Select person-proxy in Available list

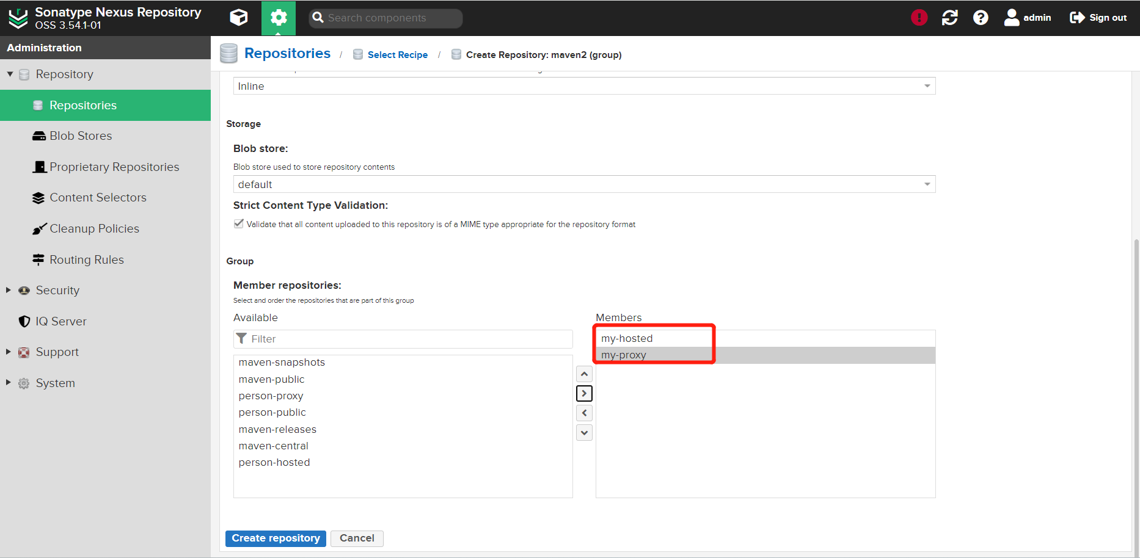[403, 396]
